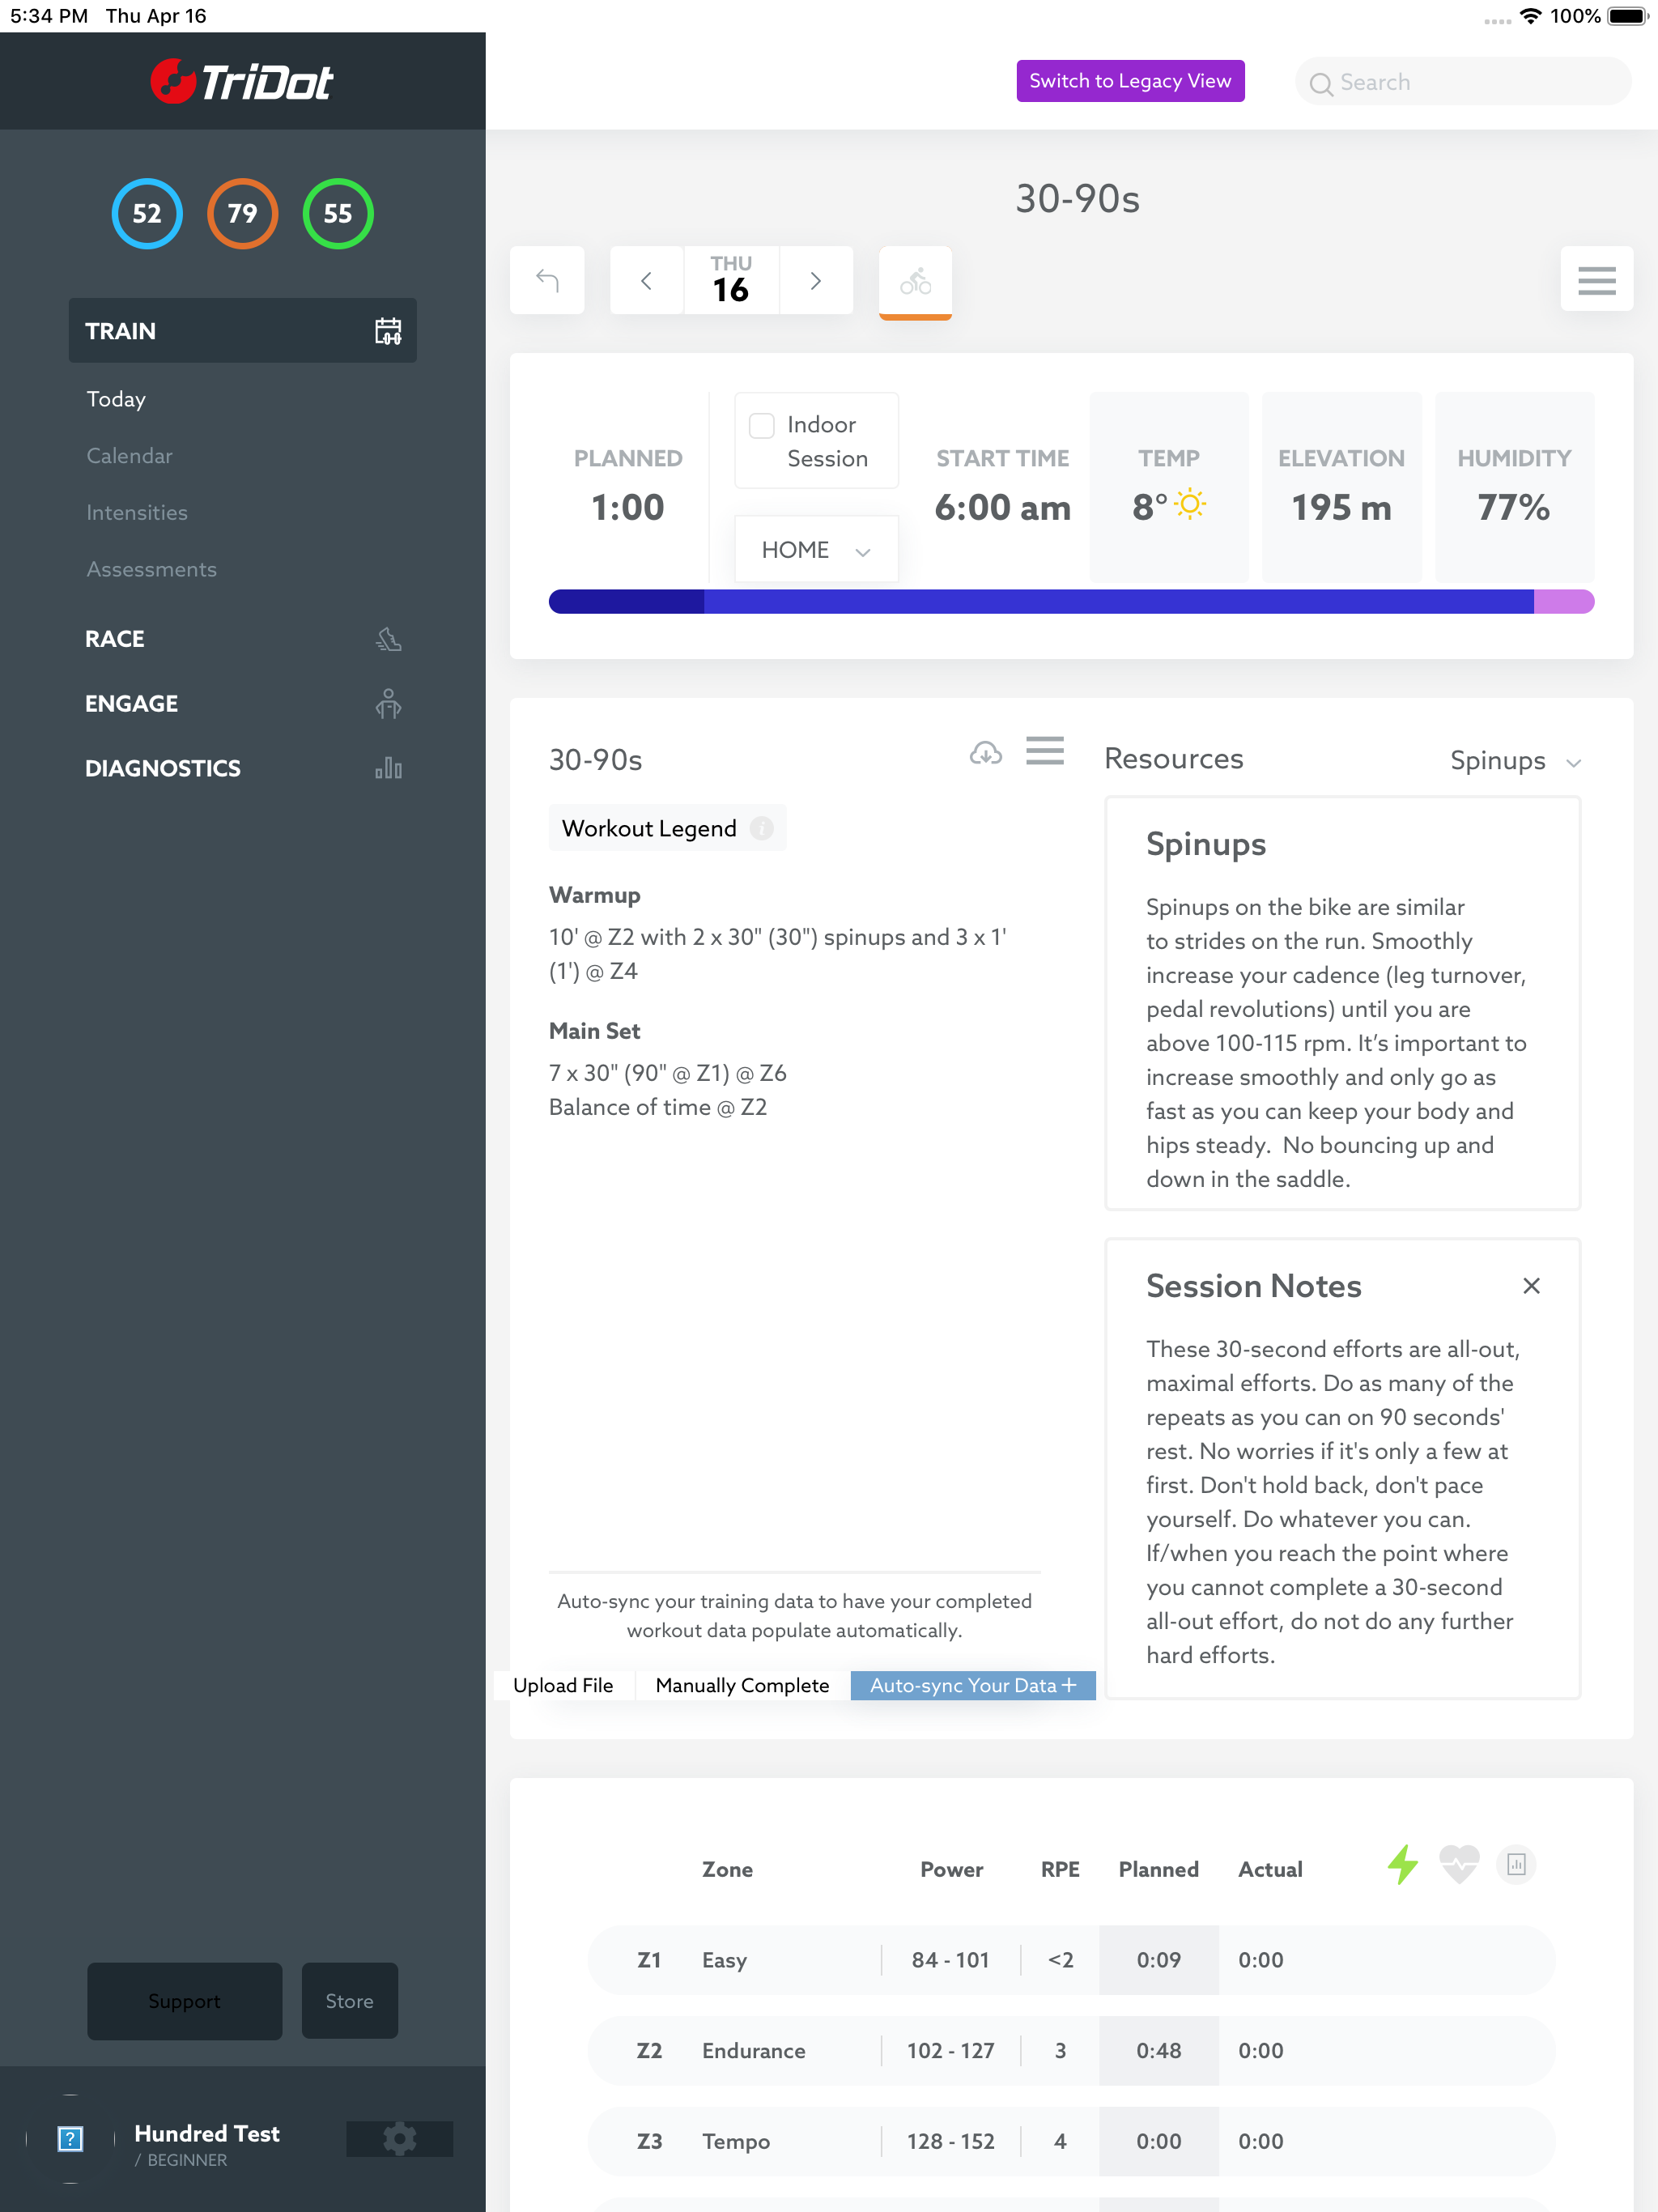Click the bike workout icon tab
This screenshot has height=2212, width=1658.
tap(915, 282)
